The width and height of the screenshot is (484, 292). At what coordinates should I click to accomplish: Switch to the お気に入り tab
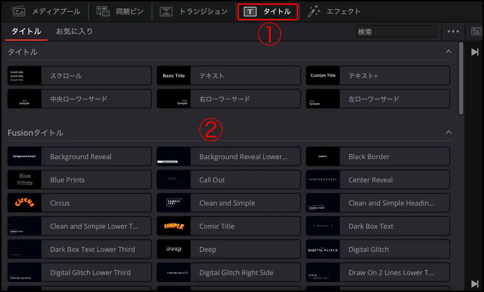[x=74, y=31]
